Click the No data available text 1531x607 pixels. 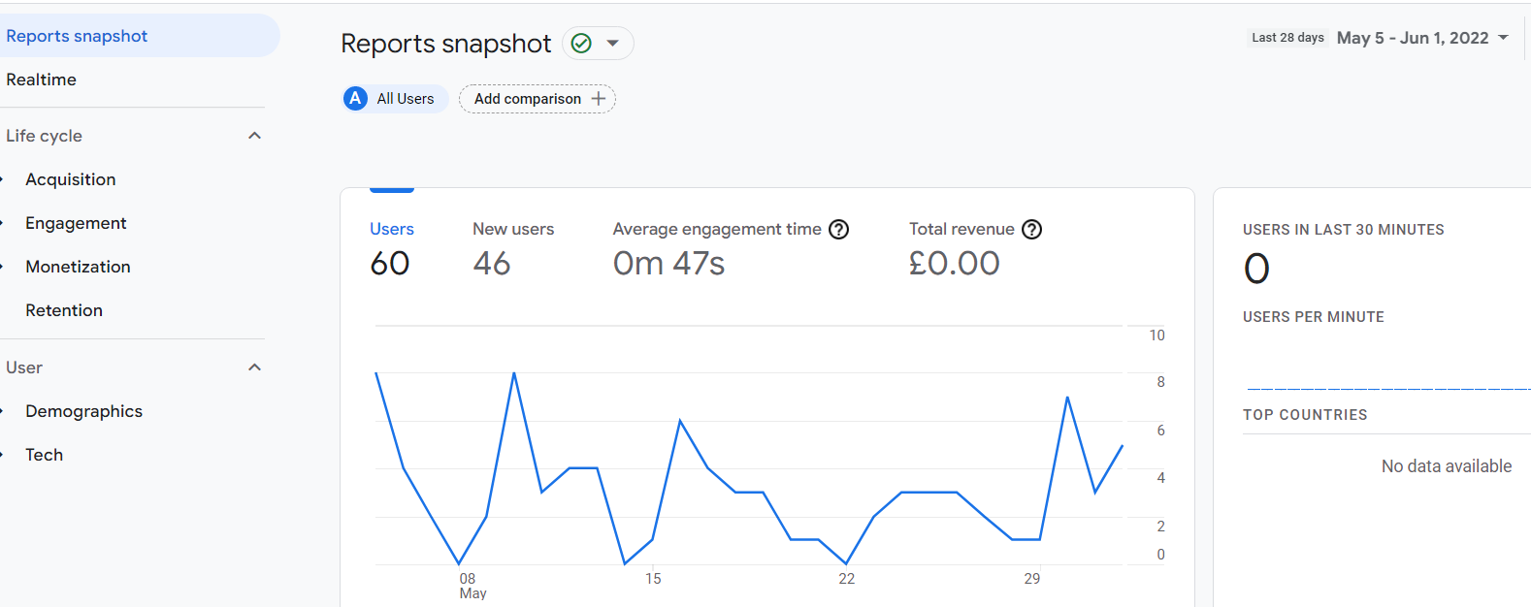point(1446,466)
